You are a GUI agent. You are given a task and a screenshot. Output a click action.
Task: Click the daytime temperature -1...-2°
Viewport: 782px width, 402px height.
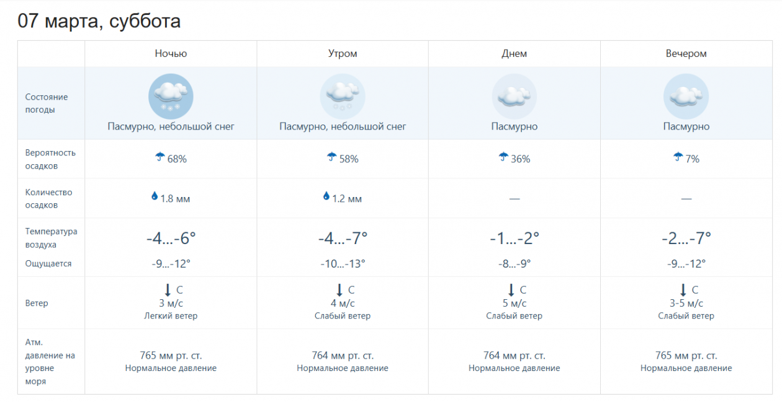tap(515, 238)
